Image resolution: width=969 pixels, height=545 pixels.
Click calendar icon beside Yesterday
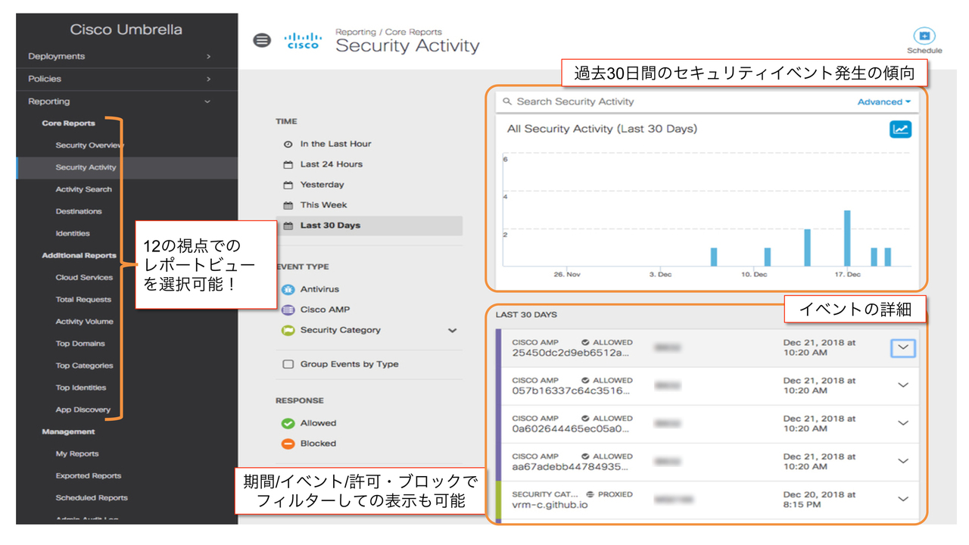point(288,185)
